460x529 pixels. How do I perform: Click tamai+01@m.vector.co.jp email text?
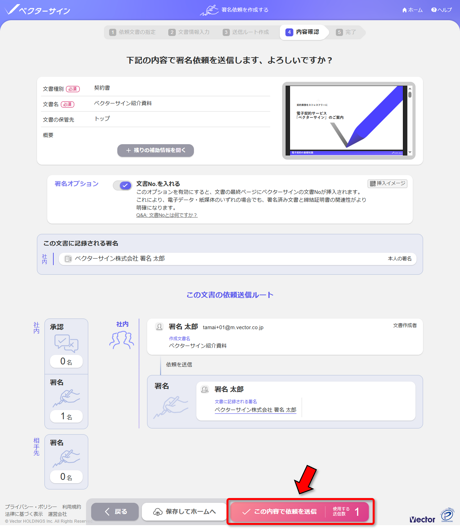(x=233, y=327)
